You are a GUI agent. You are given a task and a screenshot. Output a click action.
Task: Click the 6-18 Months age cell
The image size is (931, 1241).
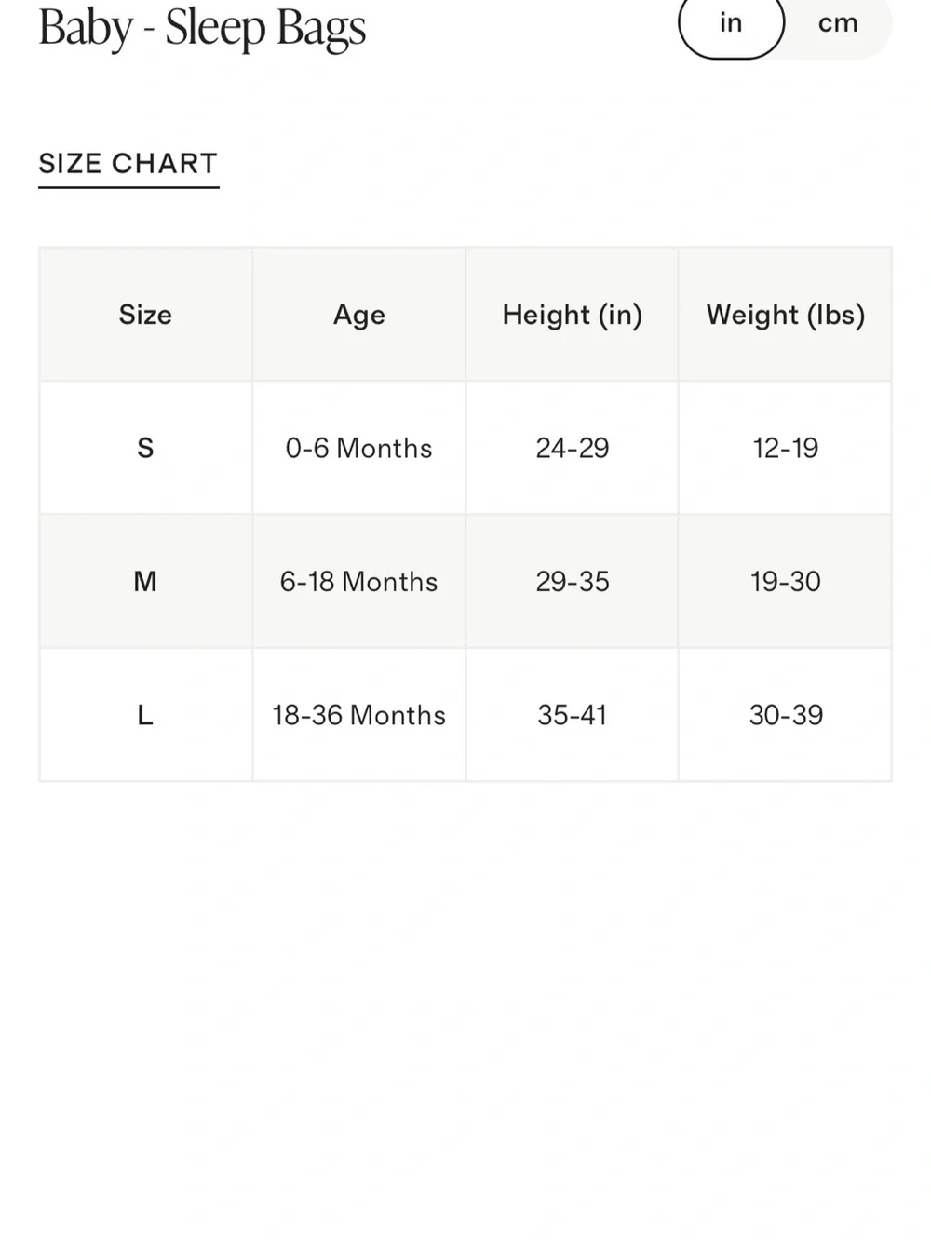point(359,582)
